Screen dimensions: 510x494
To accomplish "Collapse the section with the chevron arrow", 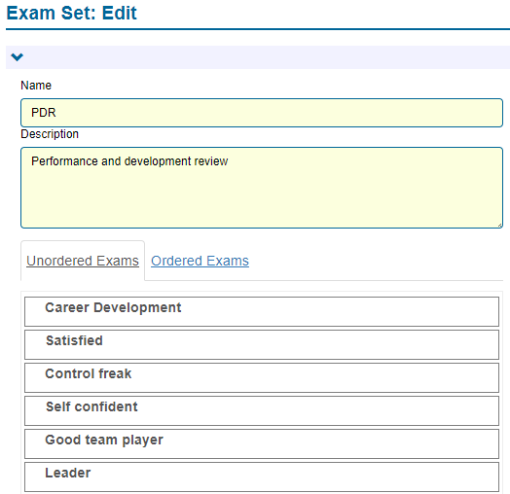I will 17,57.
